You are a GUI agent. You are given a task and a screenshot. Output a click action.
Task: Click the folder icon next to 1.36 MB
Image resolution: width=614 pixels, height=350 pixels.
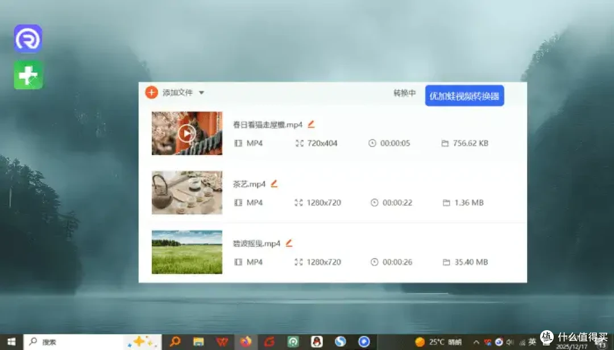click(446, 203)
